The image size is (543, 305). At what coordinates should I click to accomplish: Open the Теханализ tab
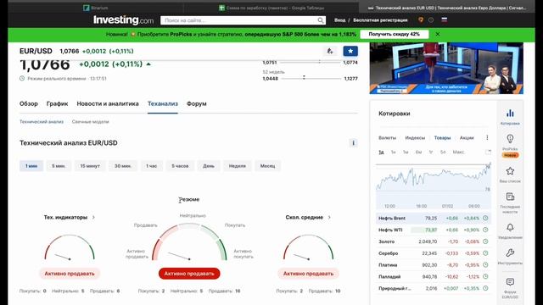[x=163, y=103]
